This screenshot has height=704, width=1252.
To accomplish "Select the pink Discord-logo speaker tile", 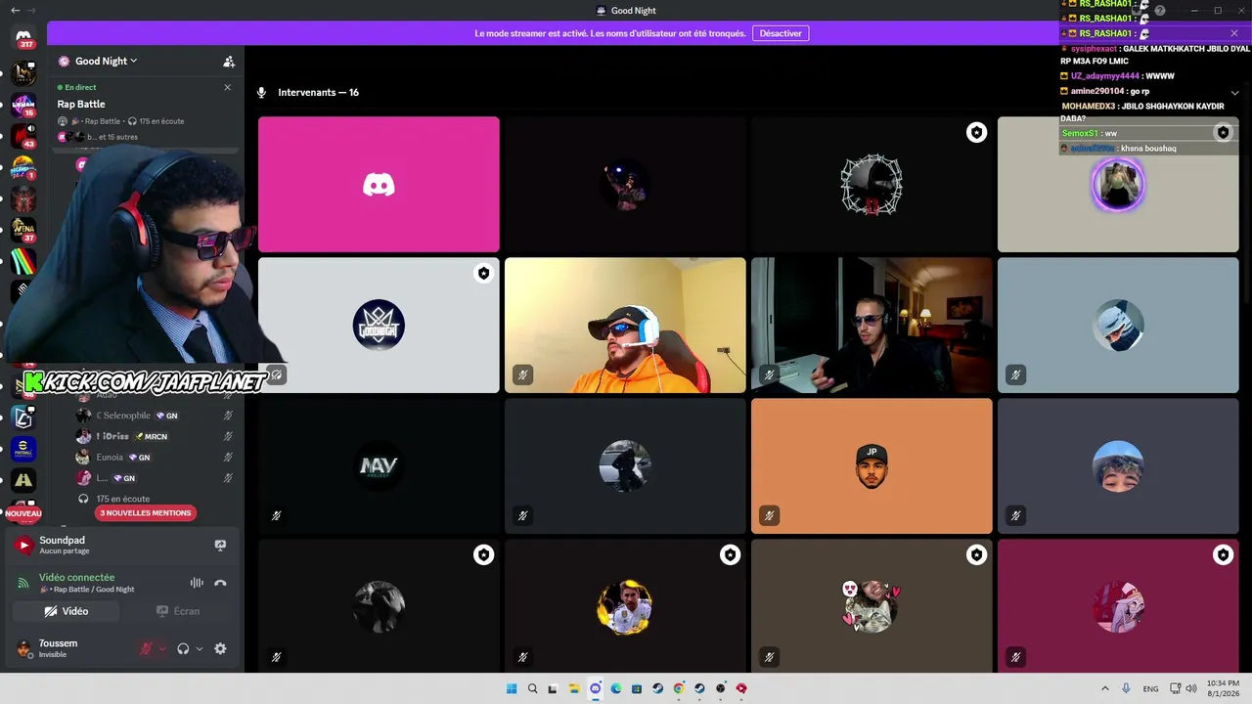I will [x=379, y=185].
